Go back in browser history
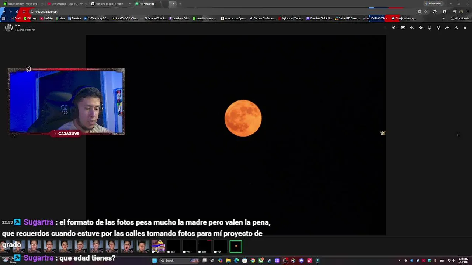Image resolution: width=472 pixels, height=265 pixels. click(4, 11)
